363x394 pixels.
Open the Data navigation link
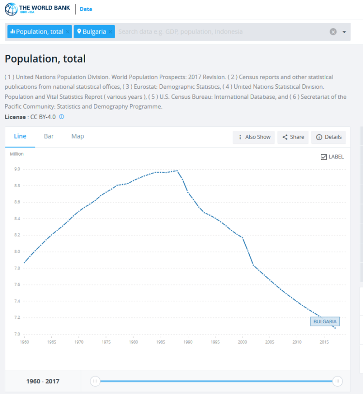(86, 8)
